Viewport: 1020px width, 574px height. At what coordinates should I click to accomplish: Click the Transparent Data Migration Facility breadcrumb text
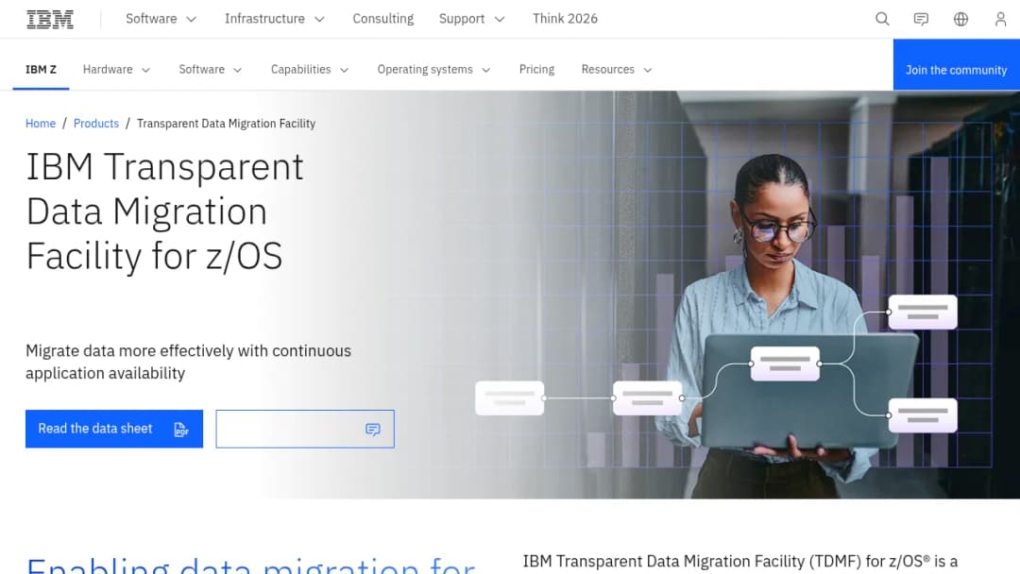tap(226, 124)
